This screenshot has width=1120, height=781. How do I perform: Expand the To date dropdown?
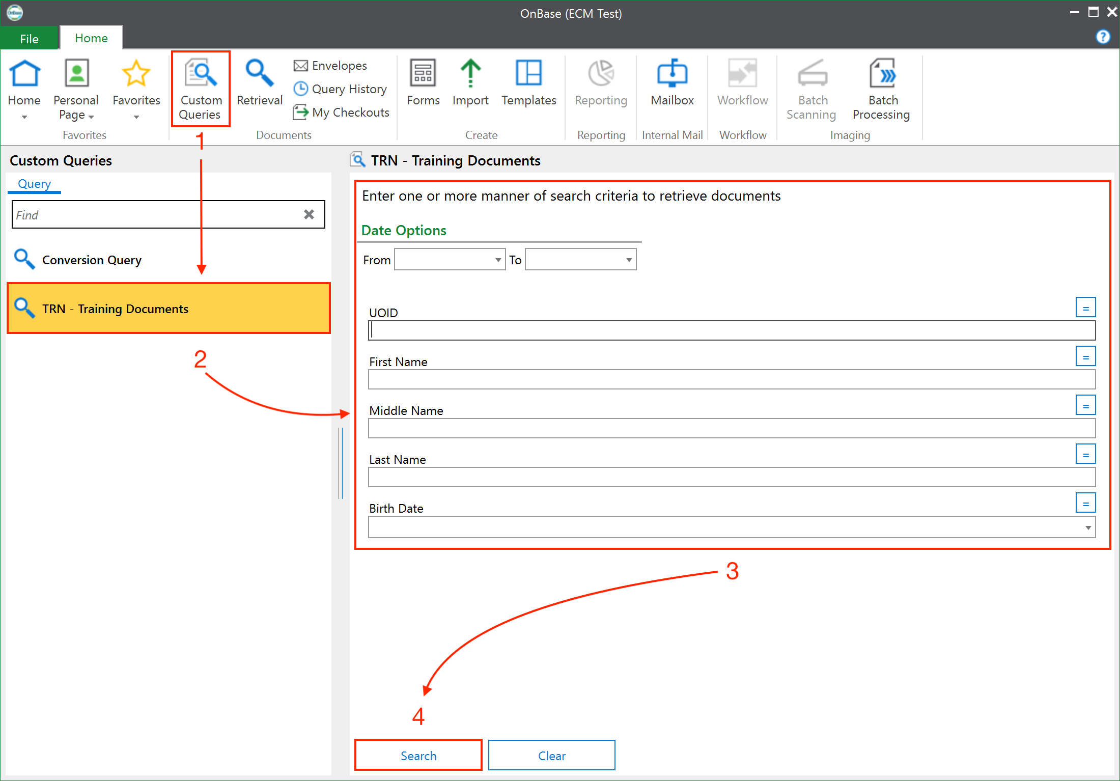tap(629, 260)
